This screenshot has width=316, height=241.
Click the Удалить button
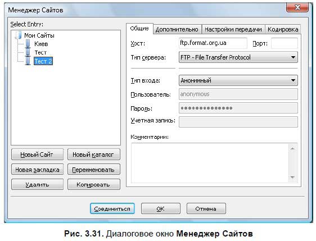(x=37, y=184)
